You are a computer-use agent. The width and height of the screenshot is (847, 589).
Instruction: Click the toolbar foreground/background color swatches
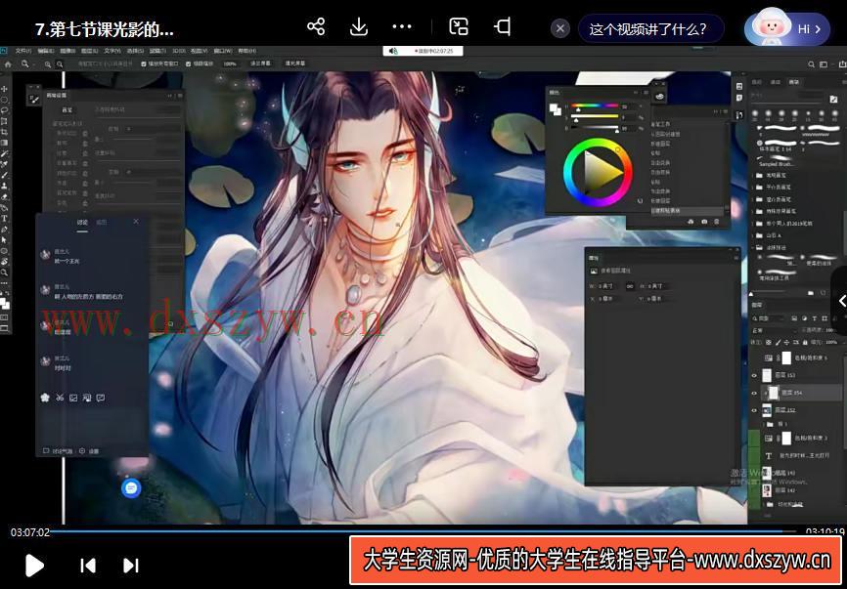coord(5,302)
